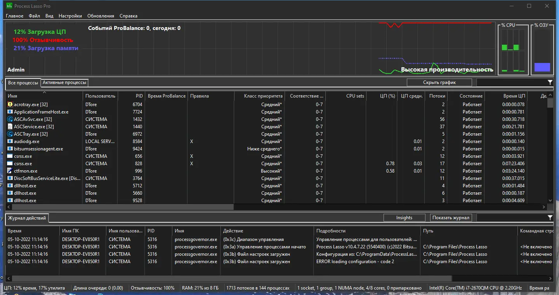Image resolution: width=559 pixels, height=295 pixels.
Task: Click the Время ProBalance column header
Action: pos(167,96)
